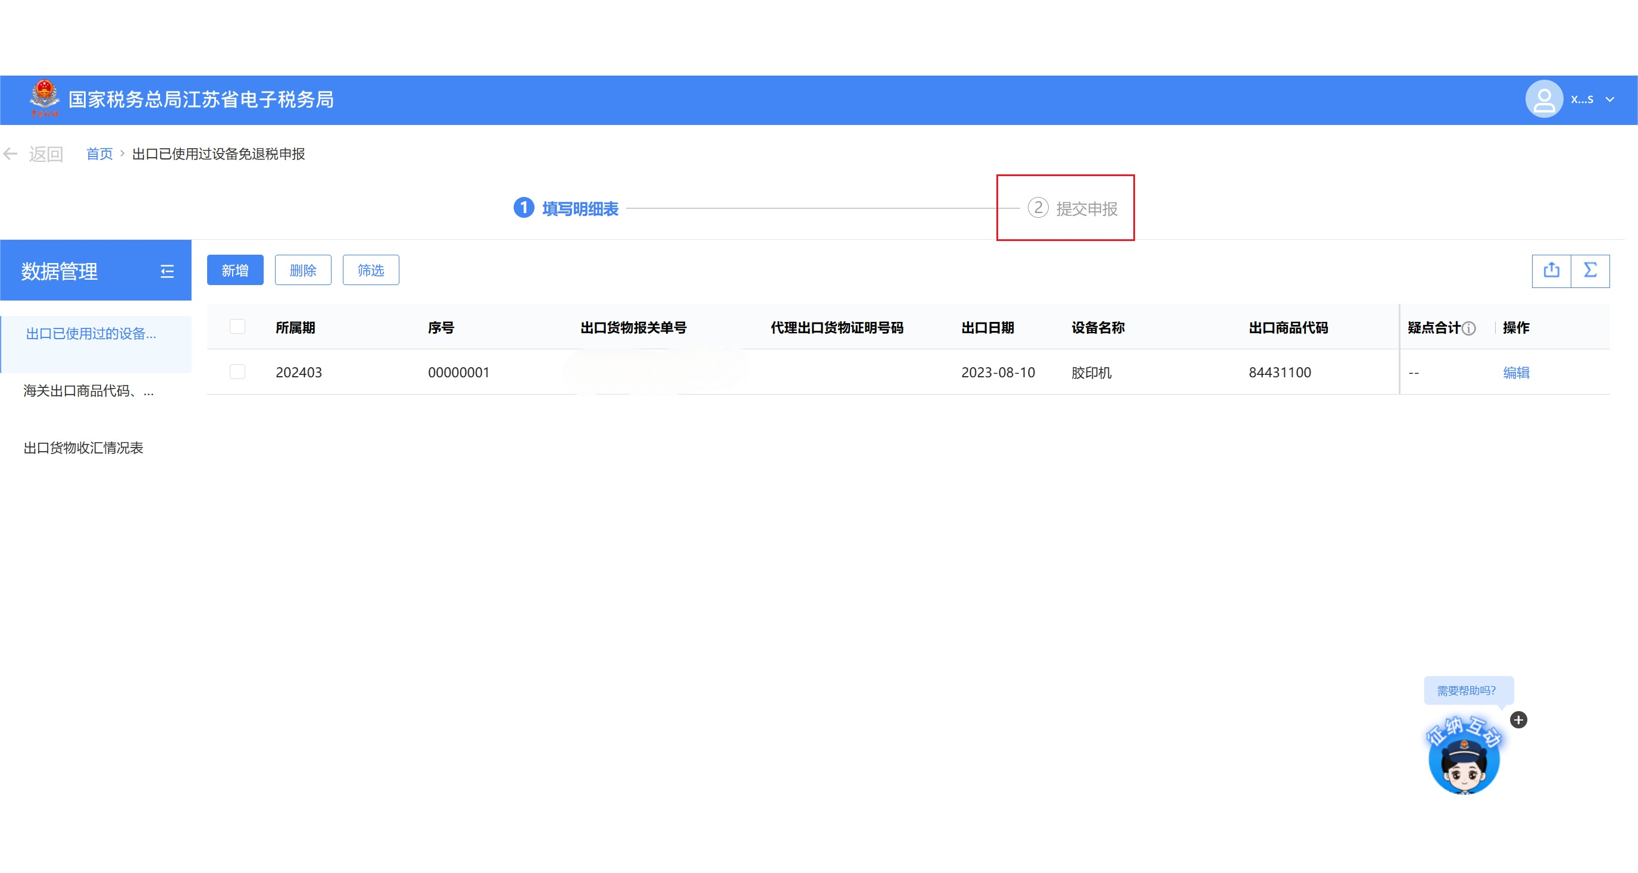Click the export/share icon button
This screenshot has width=1638, height=873.
pos(1551,270)
